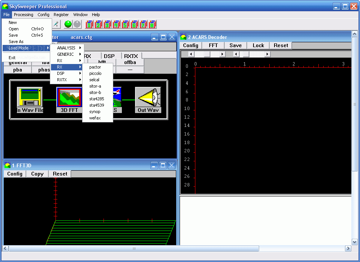Choose New from File menu
The width and height of the screenshot is (360, 262).
pyautogui.click(x=27, y=22)
